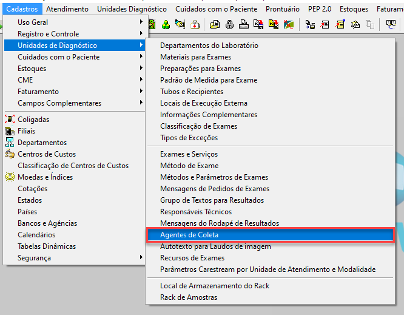Expand the Estoques submenu arrow in Cadastros
The height and width of the screenshot is (315, 404).
pyautogui.click(x=141, y=68)
